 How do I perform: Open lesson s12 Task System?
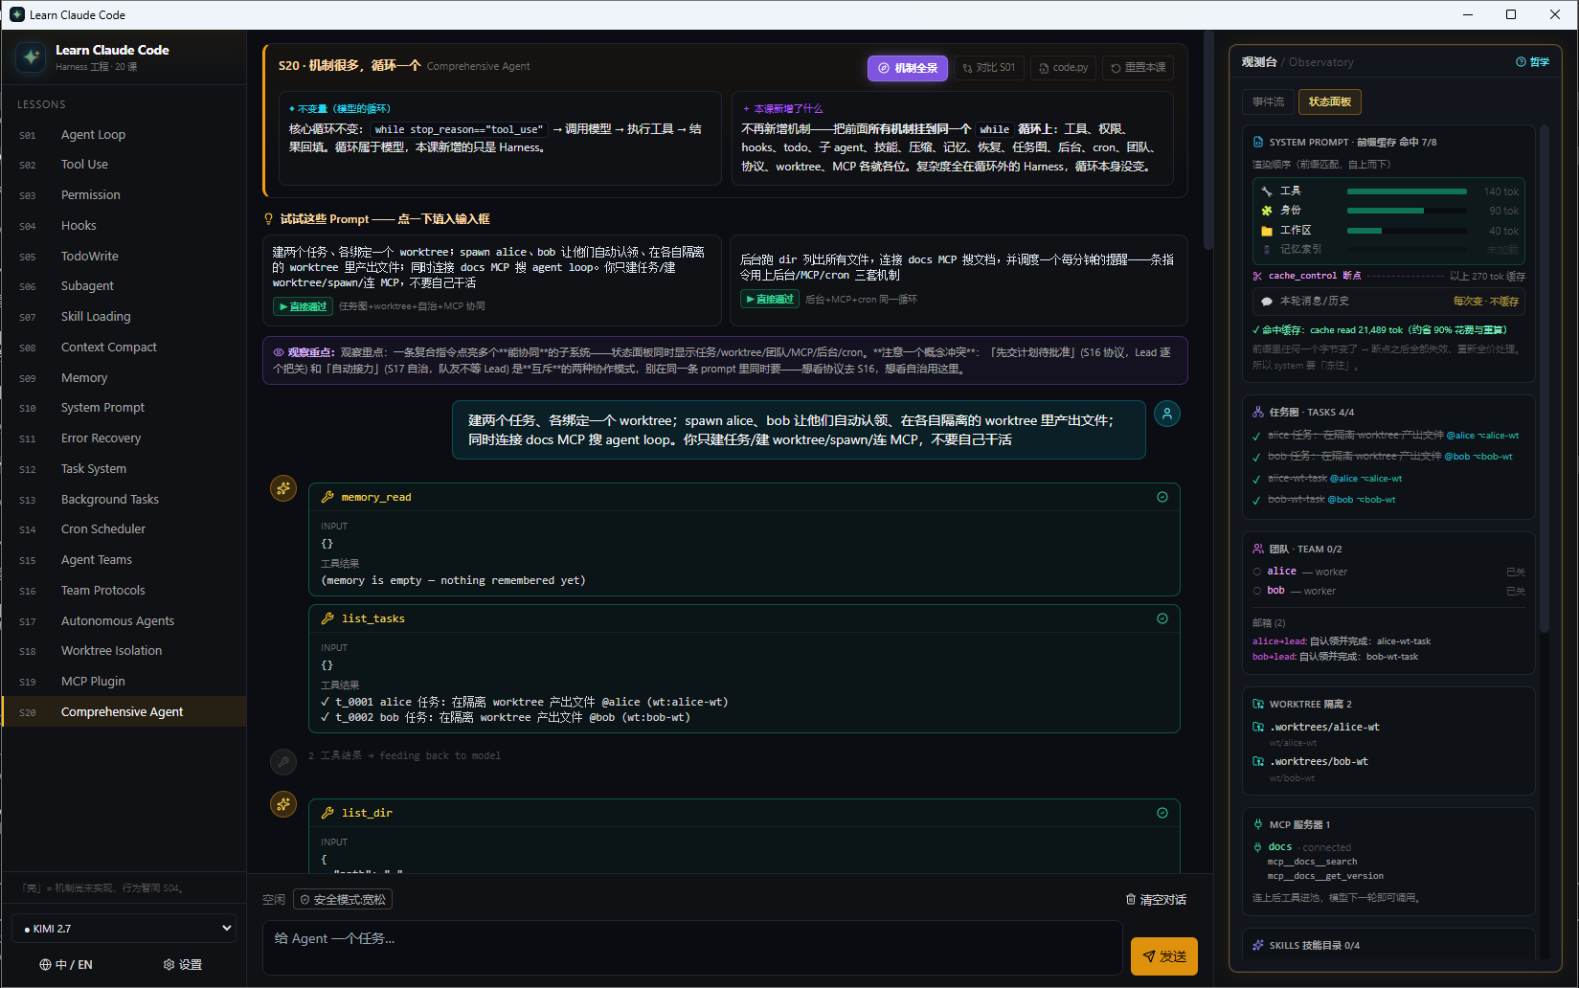[x=124, y=469]
